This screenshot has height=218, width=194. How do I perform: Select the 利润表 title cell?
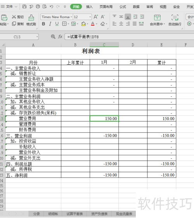tap(91, 51)
